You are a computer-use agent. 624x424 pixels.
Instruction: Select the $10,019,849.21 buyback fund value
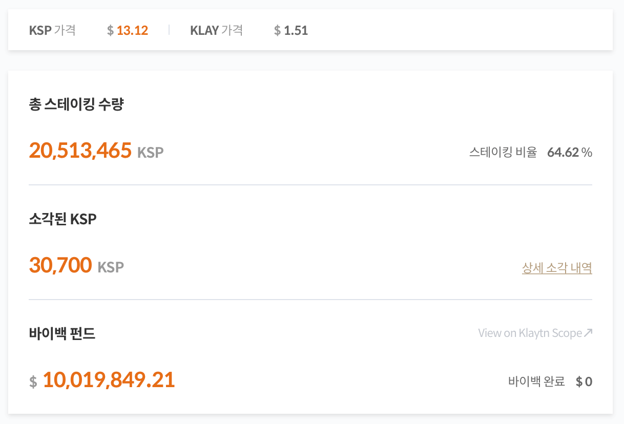click(101, 379)
